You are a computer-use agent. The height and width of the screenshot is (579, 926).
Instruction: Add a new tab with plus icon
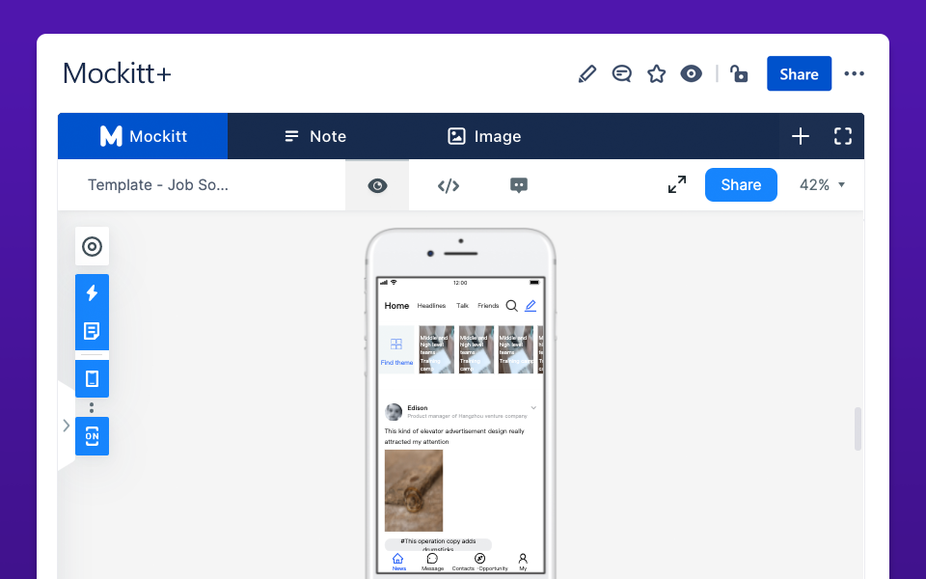801,136
